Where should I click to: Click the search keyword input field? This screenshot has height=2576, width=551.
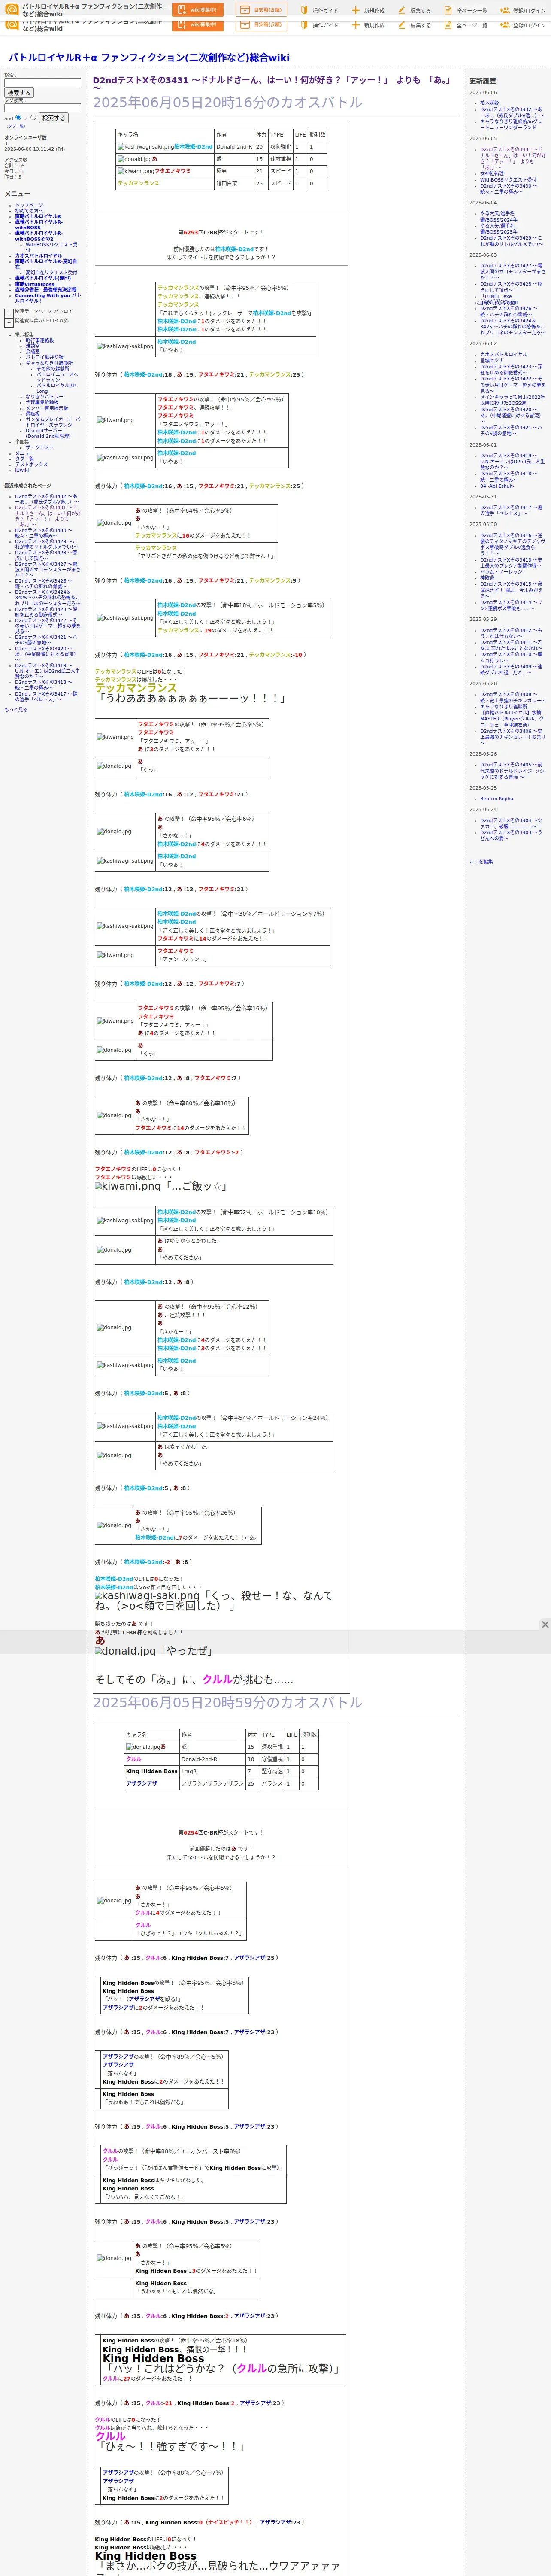(42, 83)
